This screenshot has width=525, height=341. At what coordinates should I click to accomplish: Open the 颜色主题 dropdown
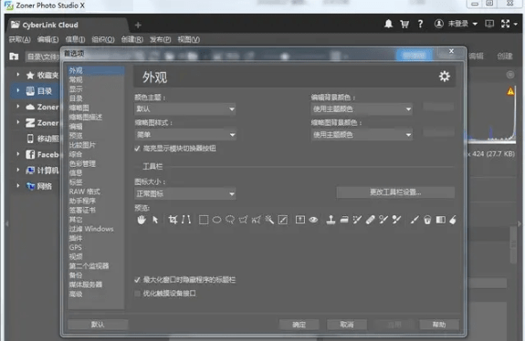pos(184,109)
